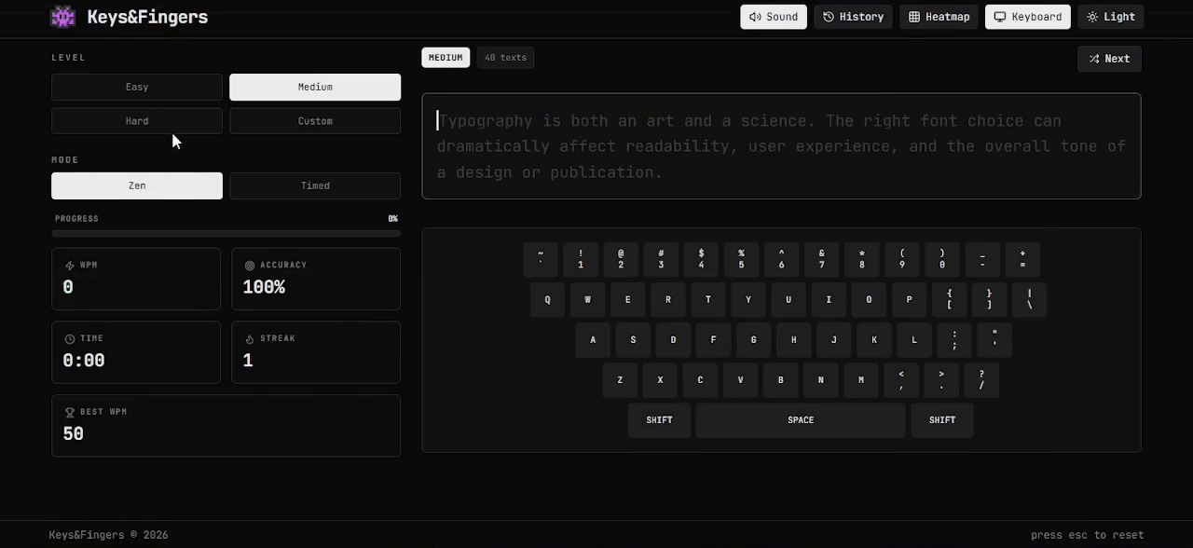Click the comma/less-than key

901,380
